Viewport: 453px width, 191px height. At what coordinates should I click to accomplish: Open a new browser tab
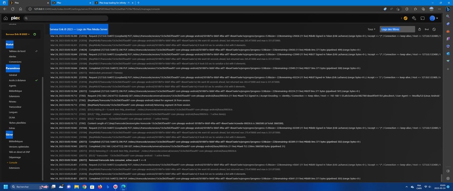139,2
